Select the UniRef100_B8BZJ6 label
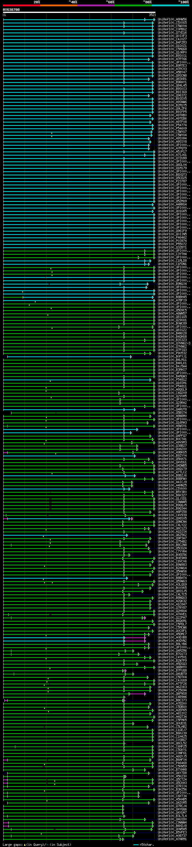Image resolution: width=192 pixels, height=847 pixels. 172,475
